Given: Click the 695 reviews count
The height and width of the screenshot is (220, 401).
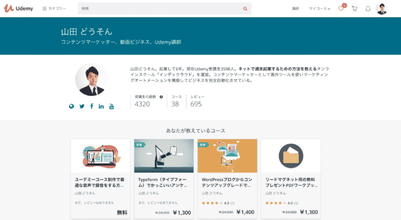Looking at the screenshot, I should [x=196, y=104].
